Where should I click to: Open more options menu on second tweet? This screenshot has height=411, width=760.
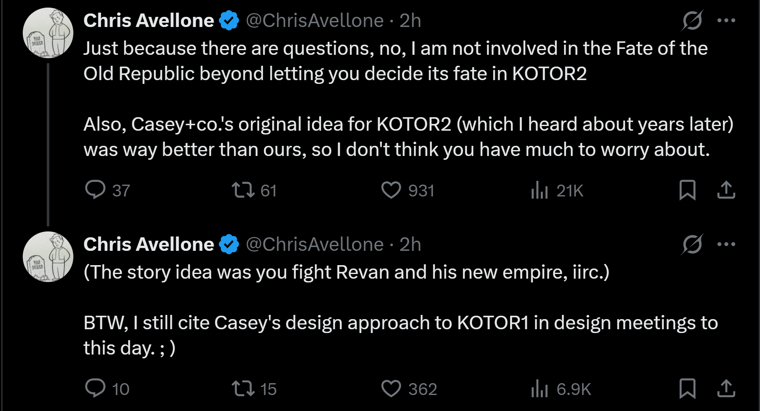[726, 244]
